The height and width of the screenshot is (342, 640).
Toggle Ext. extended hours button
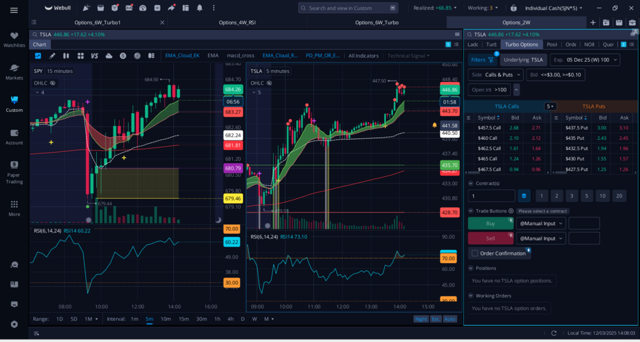(x=436, y=318)
